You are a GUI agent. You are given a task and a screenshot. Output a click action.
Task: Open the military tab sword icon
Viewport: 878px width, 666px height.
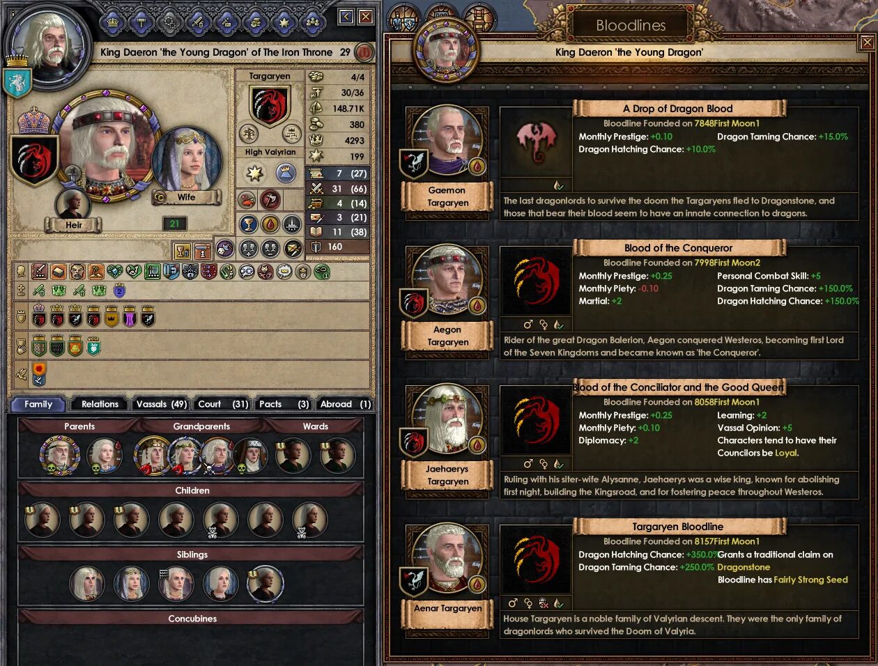pos(198,22)
